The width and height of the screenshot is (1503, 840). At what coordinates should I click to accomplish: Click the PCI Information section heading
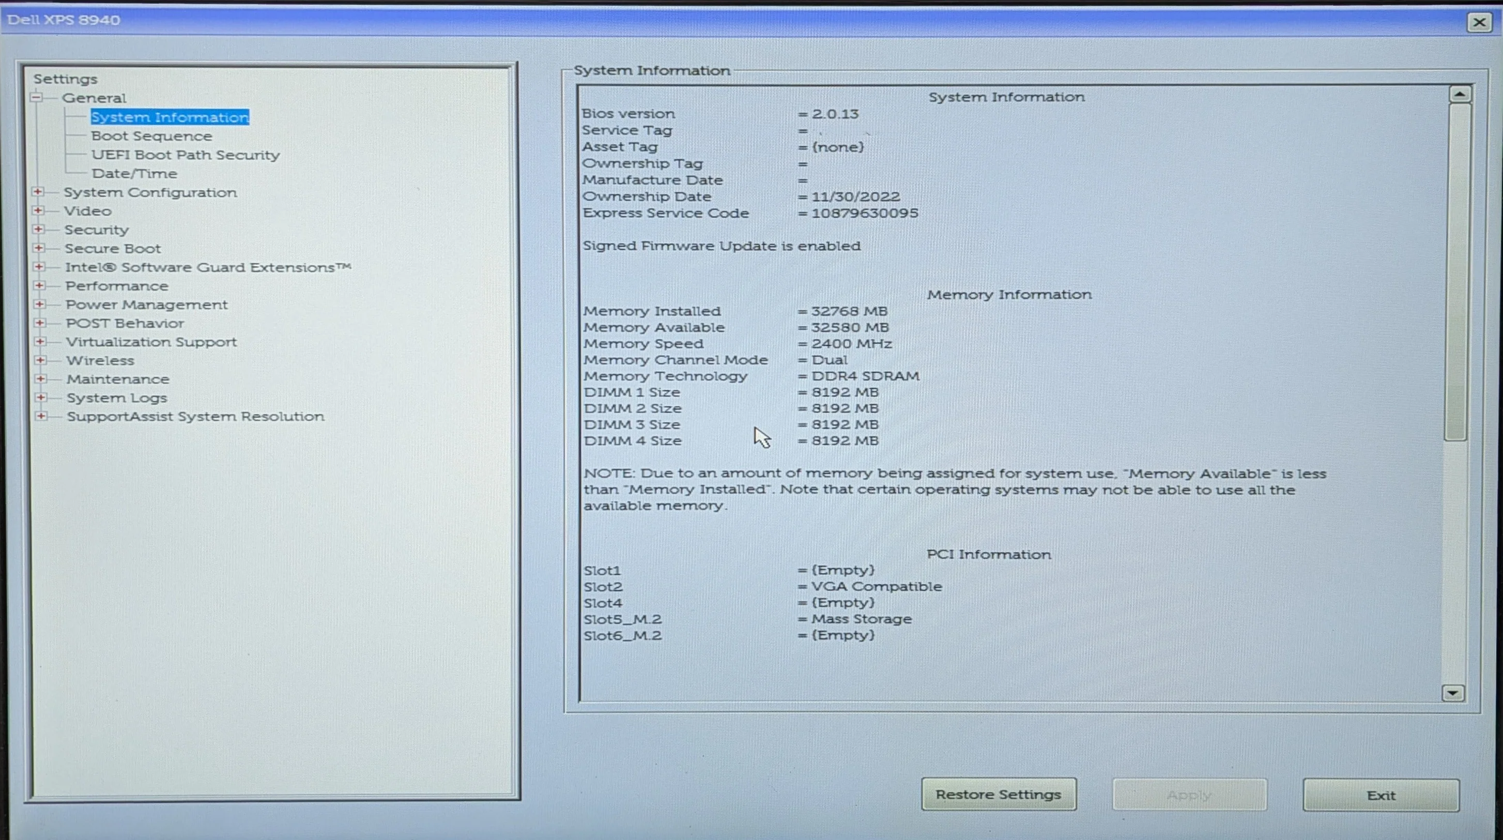989,555
